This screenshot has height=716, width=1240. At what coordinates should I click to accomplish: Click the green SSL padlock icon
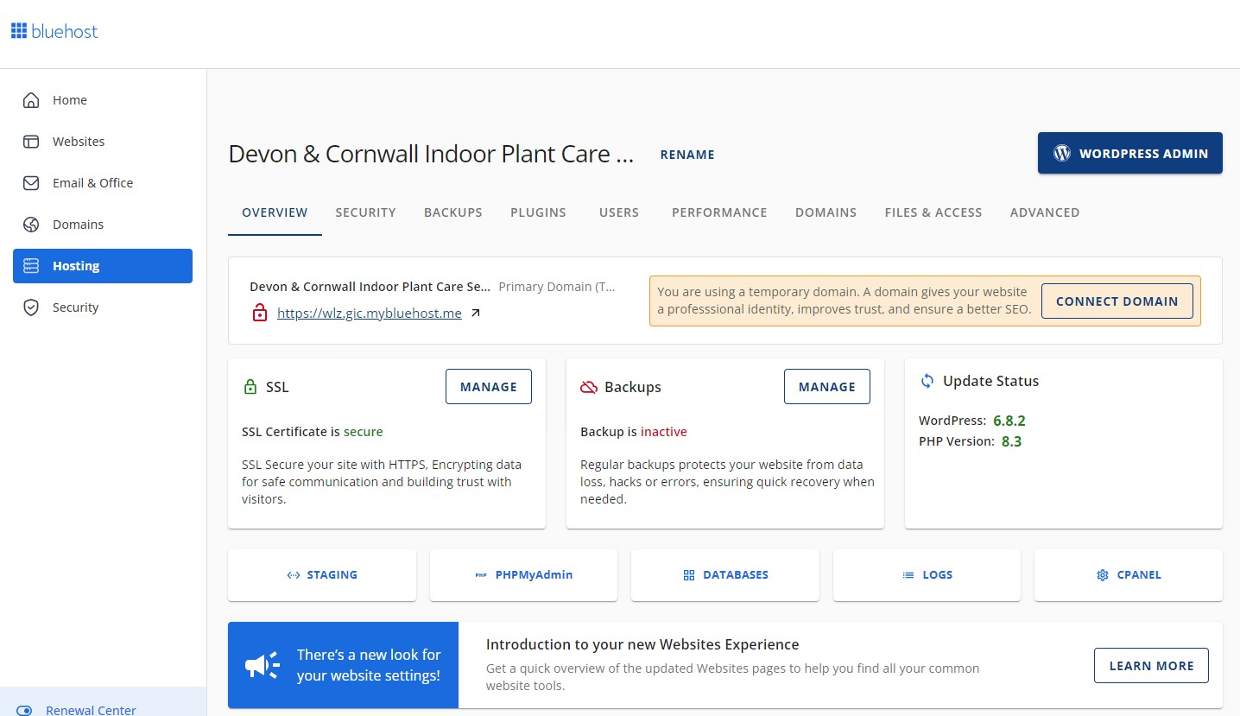coord(250,387)
